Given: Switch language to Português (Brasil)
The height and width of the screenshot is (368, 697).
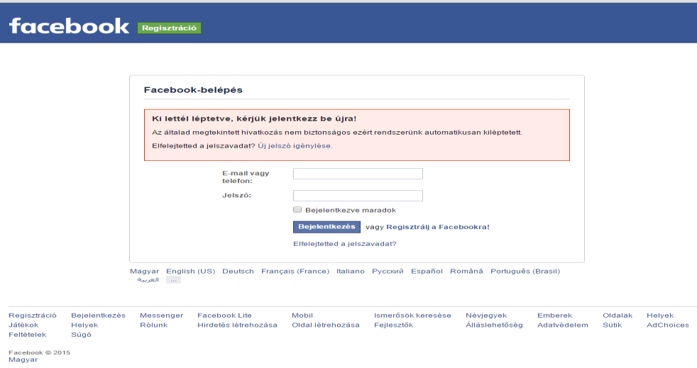Looking at the screenshot, I should click(x=525, y=272).
